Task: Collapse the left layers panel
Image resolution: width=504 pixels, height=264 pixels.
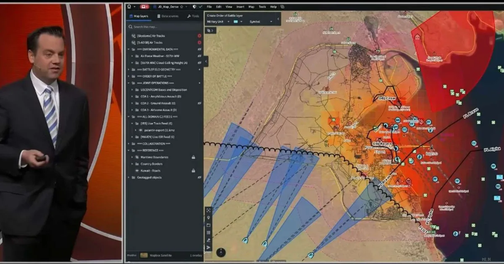Action: [206, 61]
